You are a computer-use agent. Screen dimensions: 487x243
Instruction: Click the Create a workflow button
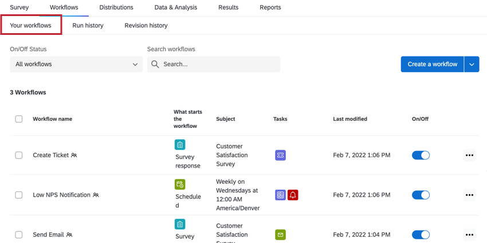[432, 65]
